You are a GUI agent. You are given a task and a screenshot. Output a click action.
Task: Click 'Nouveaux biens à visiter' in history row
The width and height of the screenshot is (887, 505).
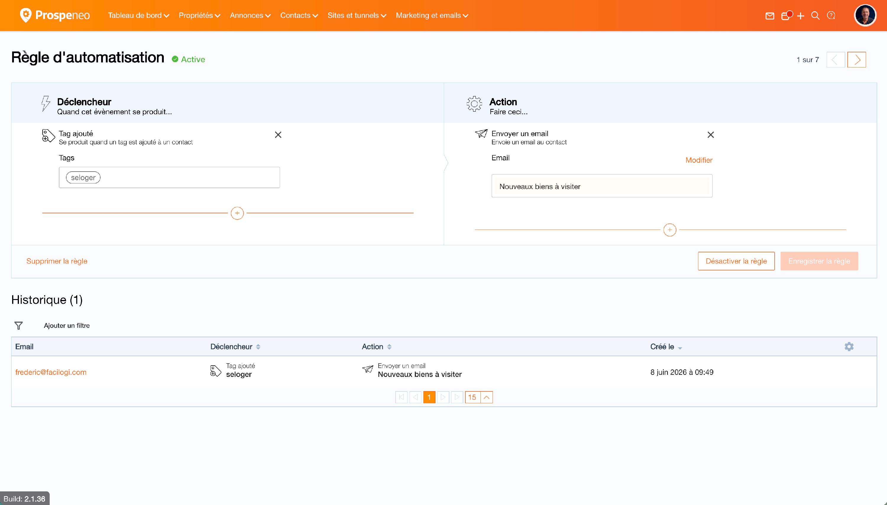pos(420,374)
